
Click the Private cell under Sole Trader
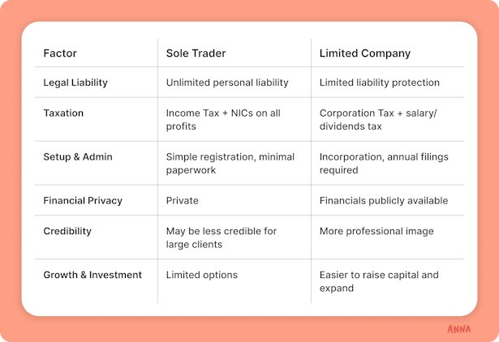[x=183, y=201]
